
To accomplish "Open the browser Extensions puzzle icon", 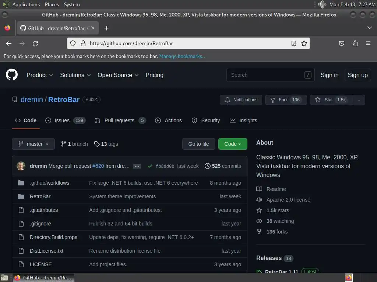I will (x=355, y=43).
